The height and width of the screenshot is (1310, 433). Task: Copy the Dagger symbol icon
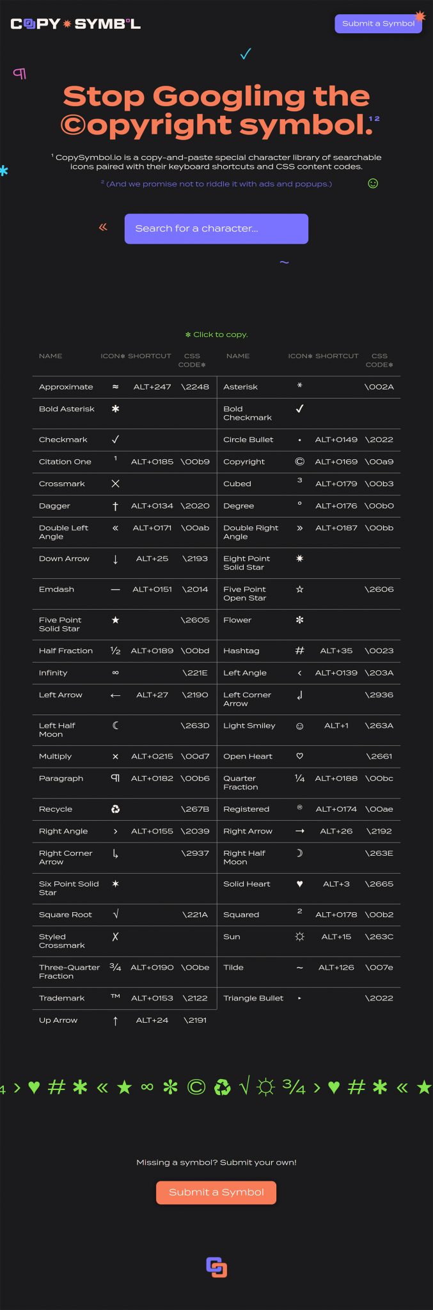click(x=115, y=506)
